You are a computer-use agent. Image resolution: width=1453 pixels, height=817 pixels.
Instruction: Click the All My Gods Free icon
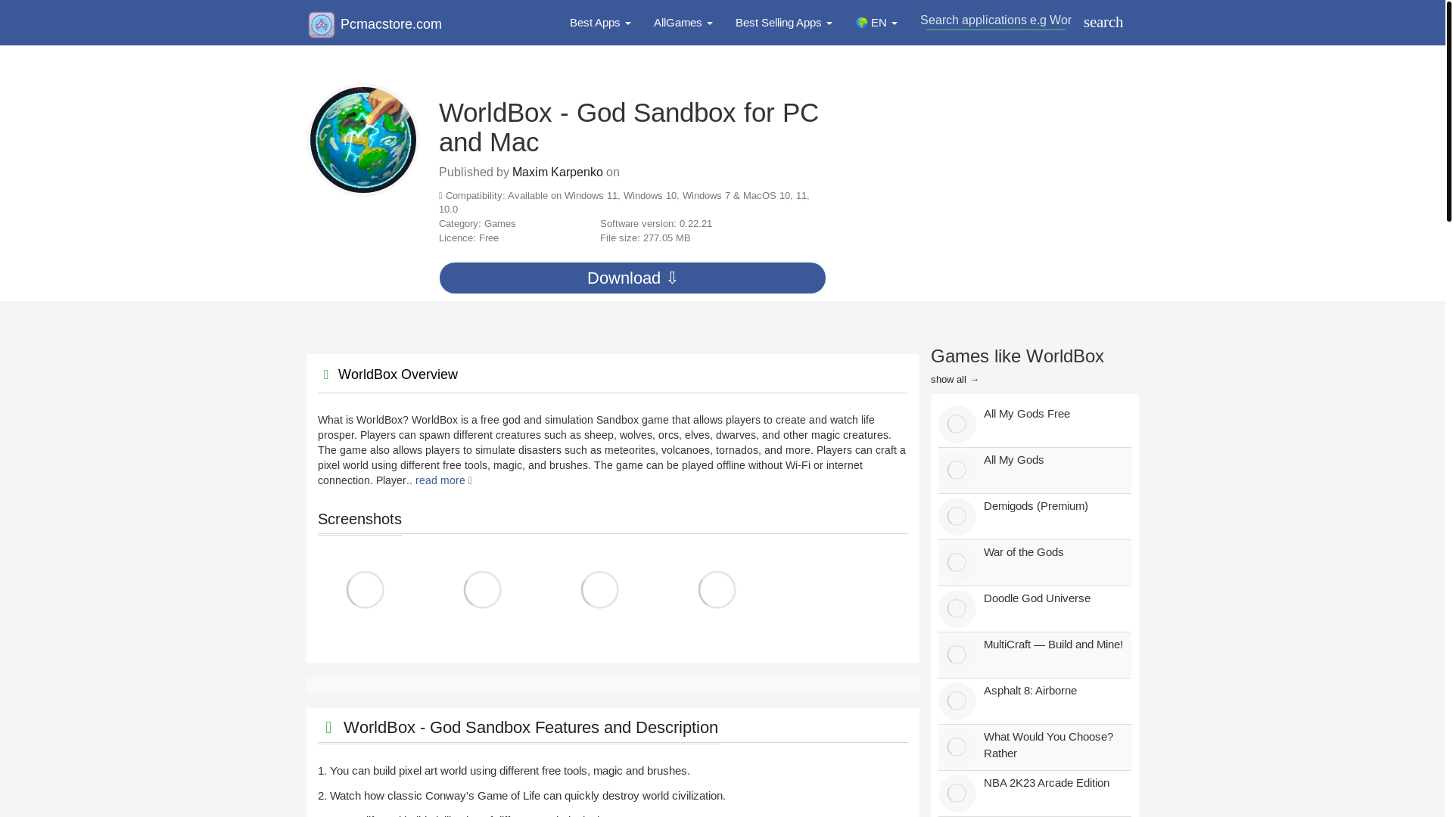tap(957, 424)
